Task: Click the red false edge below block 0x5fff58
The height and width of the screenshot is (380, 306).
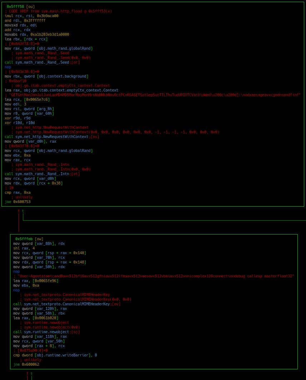Action: point(19,222)
